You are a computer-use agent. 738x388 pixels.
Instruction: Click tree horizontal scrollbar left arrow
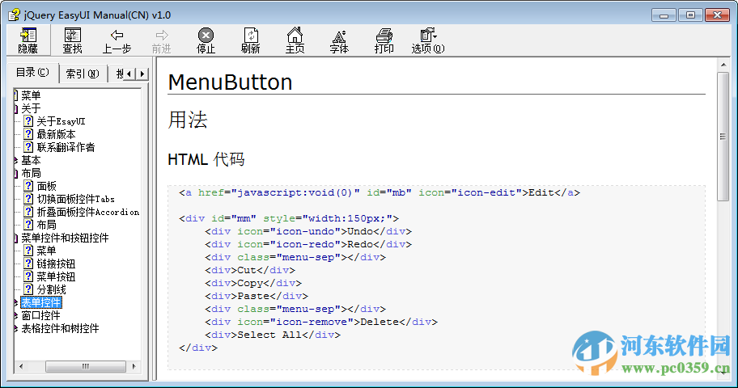click(x=21, y=366)
